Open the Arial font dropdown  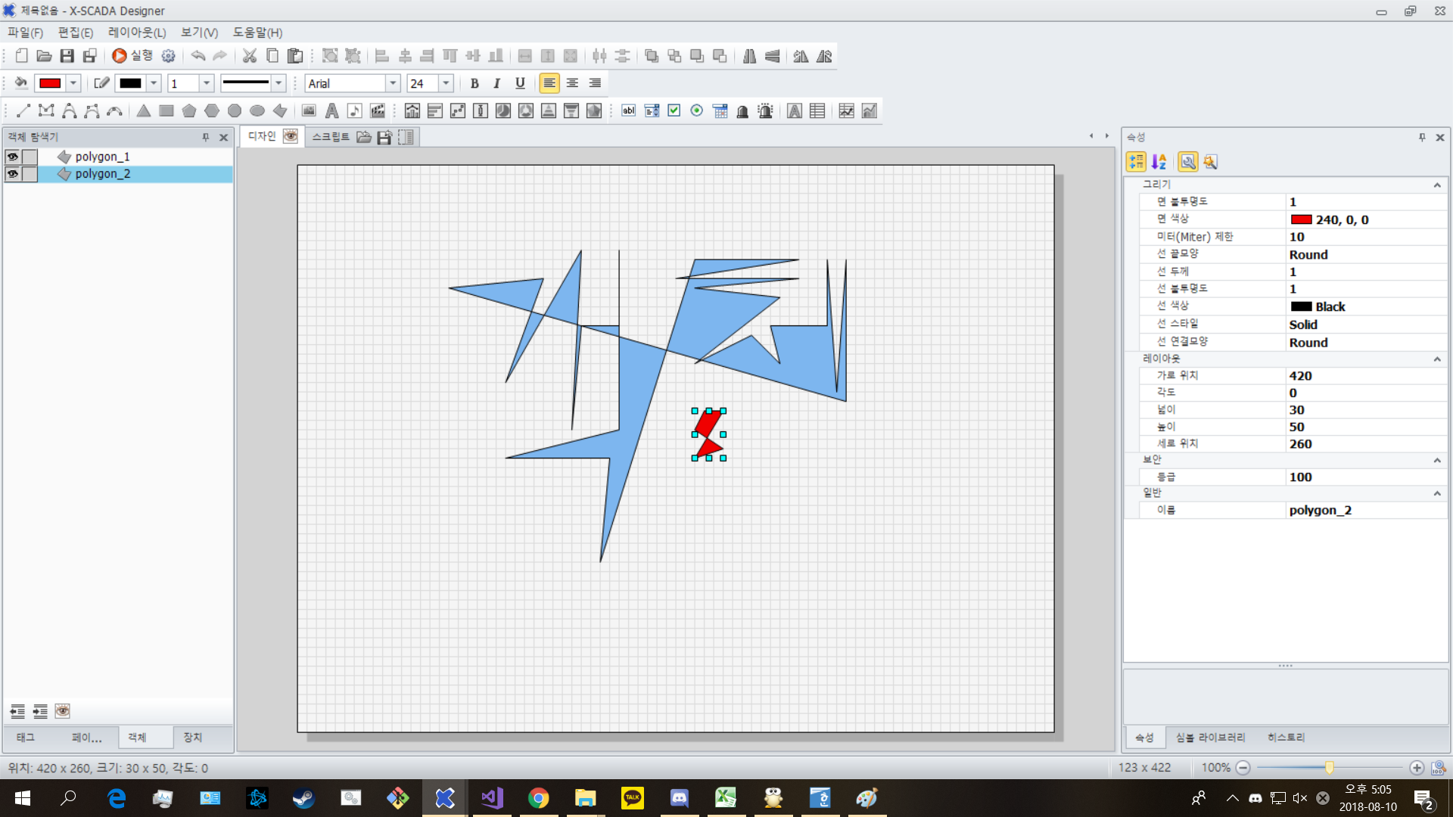coord(393,83)
